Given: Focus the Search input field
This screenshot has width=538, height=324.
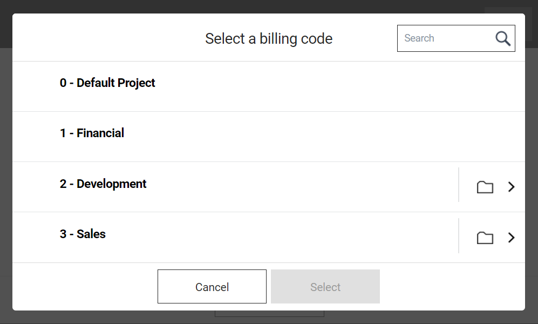Looking at the screenshot, I should [x=446, y=38].
